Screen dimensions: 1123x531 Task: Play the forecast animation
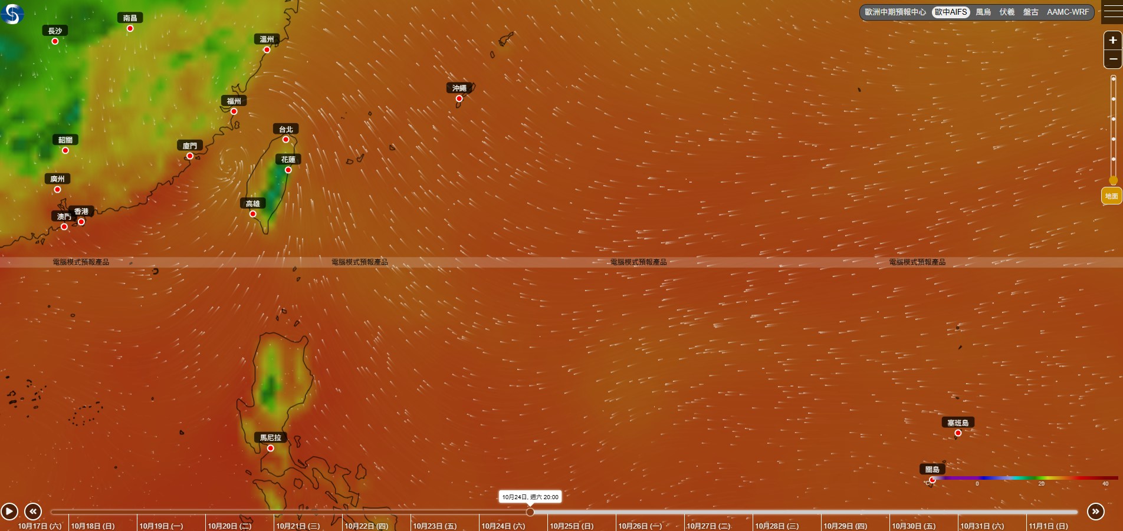9,511
